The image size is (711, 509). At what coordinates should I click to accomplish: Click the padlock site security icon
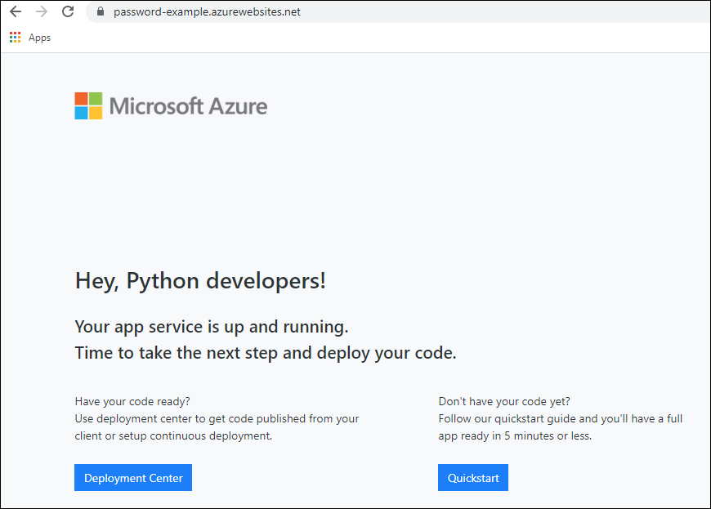click(101, 11)
